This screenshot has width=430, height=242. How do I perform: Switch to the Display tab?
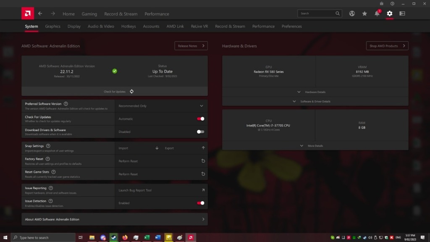74,26
